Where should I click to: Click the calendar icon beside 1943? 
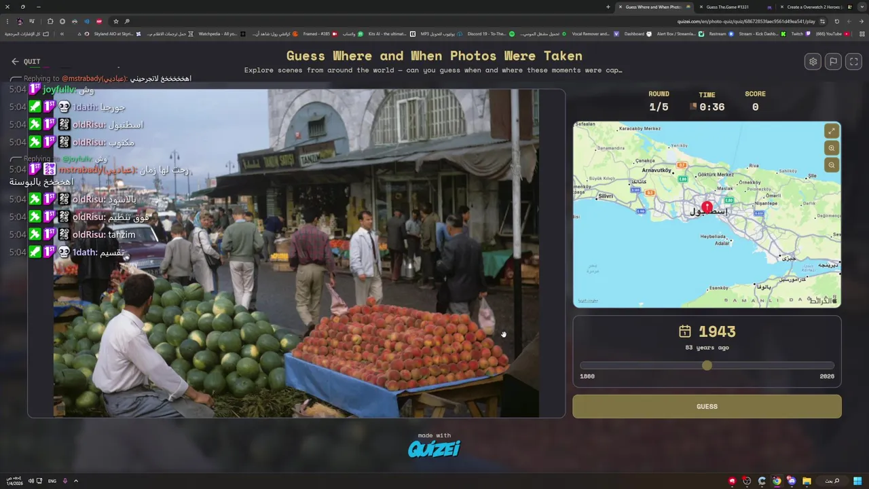point(685,331)
